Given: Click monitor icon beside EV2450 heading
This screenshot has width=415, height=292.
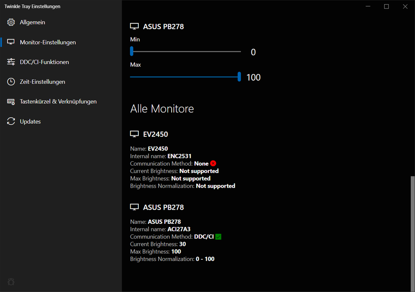Looking at the screenshot, I should click(134, 134).
